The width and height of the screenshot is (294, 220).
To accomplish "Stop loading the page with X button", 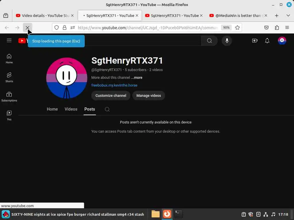I will pyautogui.click(x=28, y=28).
